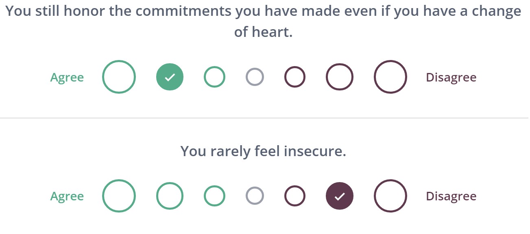Click checked purple circle for insecure statement
This screenshot has height=234, width=530.
340,196
